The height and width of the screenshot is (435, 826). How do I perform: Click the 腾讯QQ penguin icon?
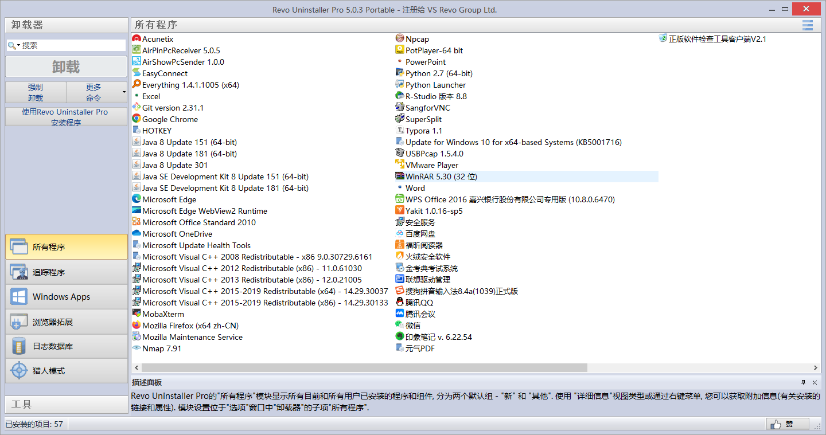coord(400,303)
